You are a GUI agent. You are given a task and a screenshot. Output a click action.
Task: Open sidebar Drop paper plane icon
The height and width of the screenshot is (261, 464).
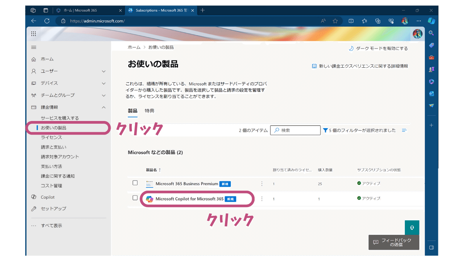(432, 106)
